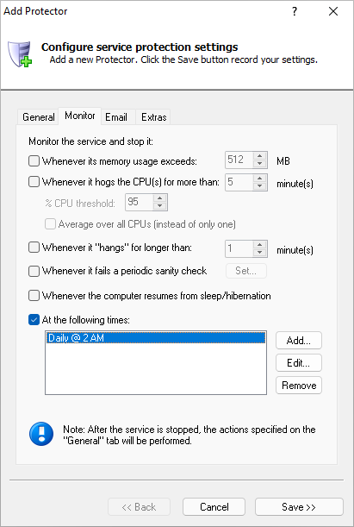Enable resume from sleep/hibernation checkbox

pos(34,296)
